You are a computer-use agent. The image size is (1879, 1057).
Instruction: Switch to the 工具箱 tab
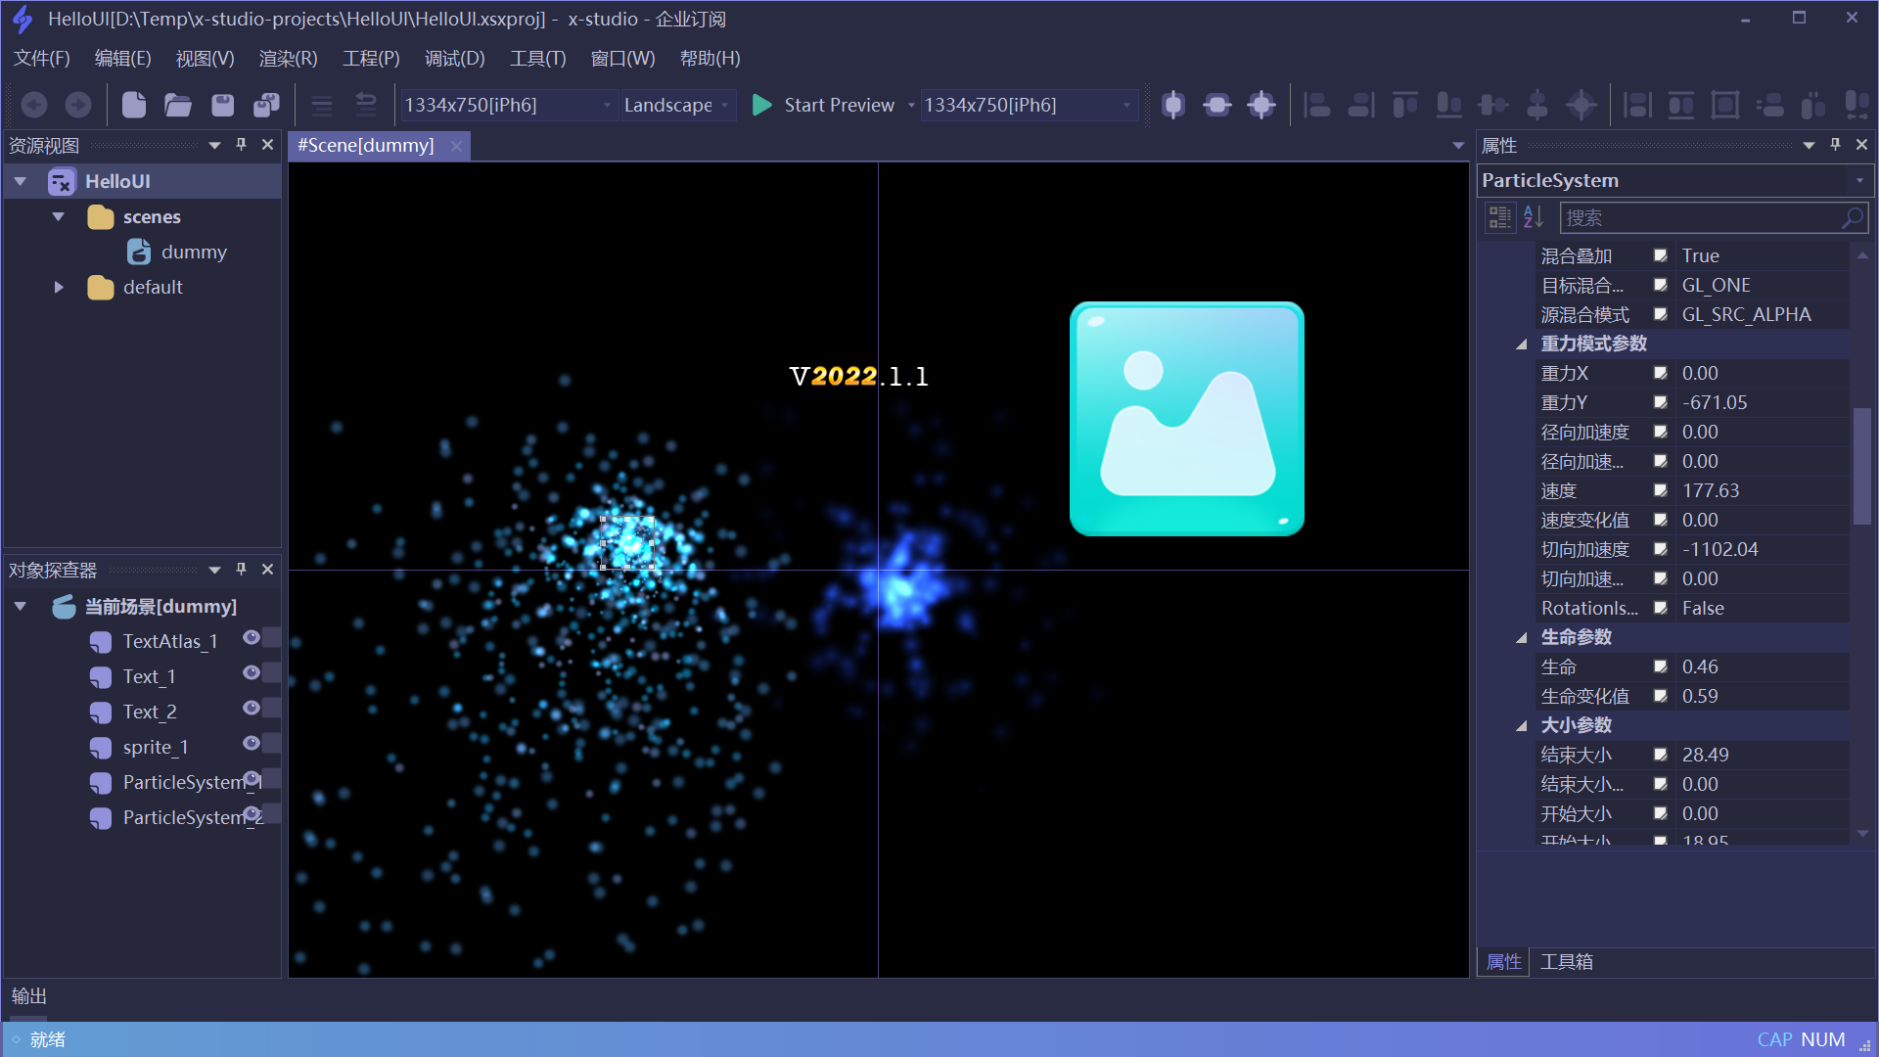point(1566,962)
